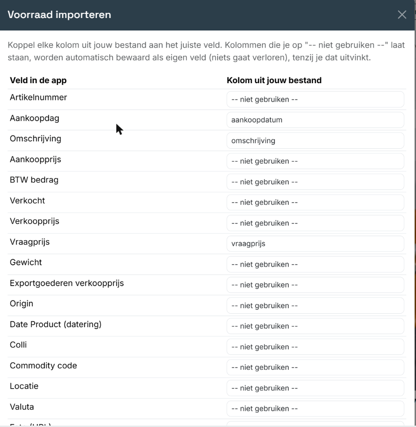The height and width of the screenshot is (427, 416).
Task: Open the Date Product (datering) dropdown
Action: click(x=315, y=326)
